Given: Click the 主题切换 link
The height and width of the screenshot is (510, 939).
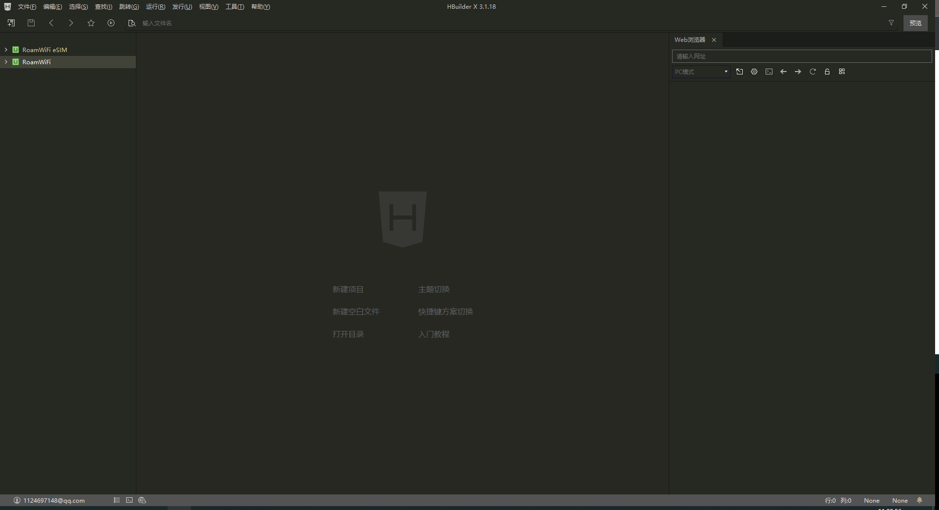Looking at the screenshot, I should click(x=433, y=289).
